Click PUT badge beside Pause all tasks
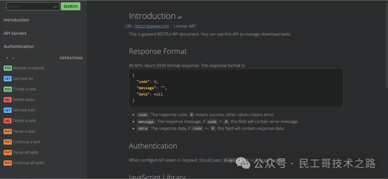This screenshot has width=388, height=179. click(x=8, y=152)
